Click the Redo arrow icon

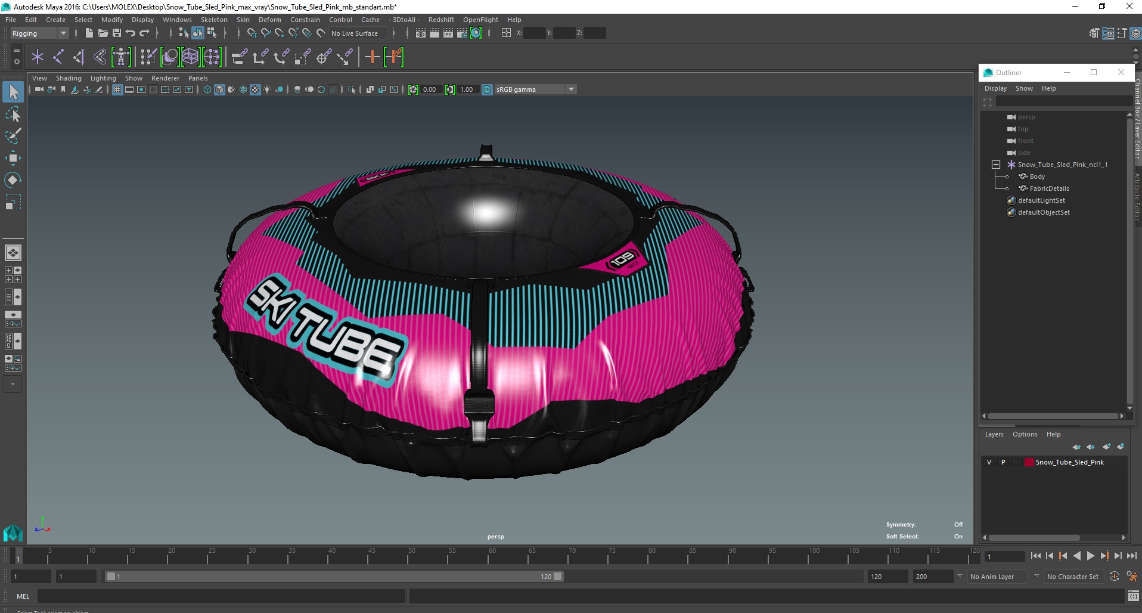click(144, 33)
